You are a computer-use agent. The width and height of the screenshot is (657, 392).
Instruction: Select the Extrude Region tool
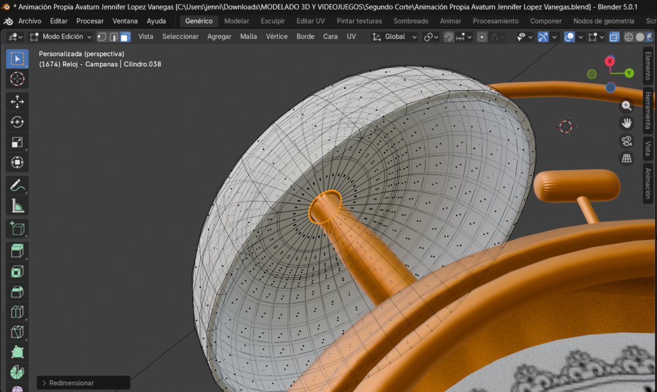click(x=17, y=251)
